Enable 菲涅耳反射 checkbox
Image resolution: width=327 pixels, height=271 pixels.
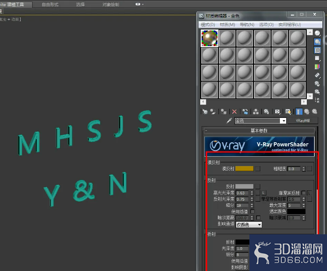pos(304,193)
